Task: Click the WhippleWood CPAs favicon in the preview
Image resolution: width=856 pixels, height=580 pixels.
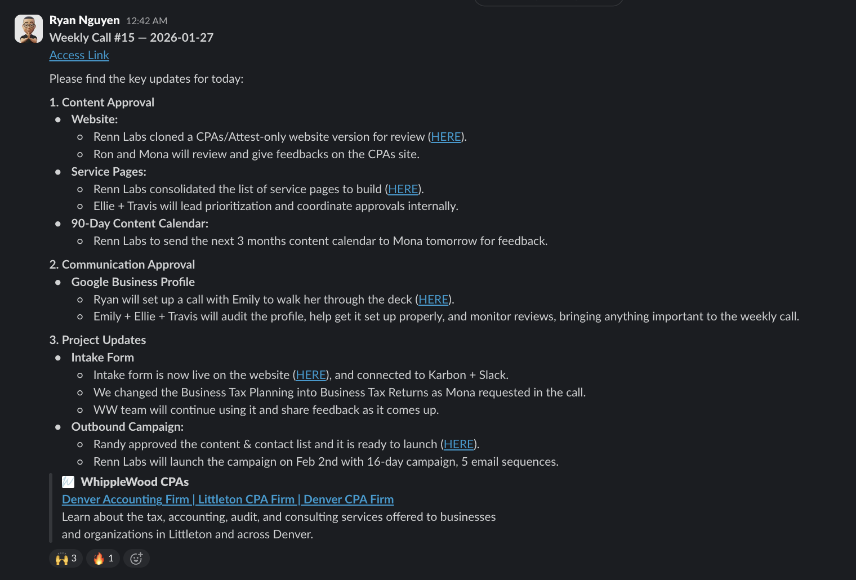Action: point(68,481)
